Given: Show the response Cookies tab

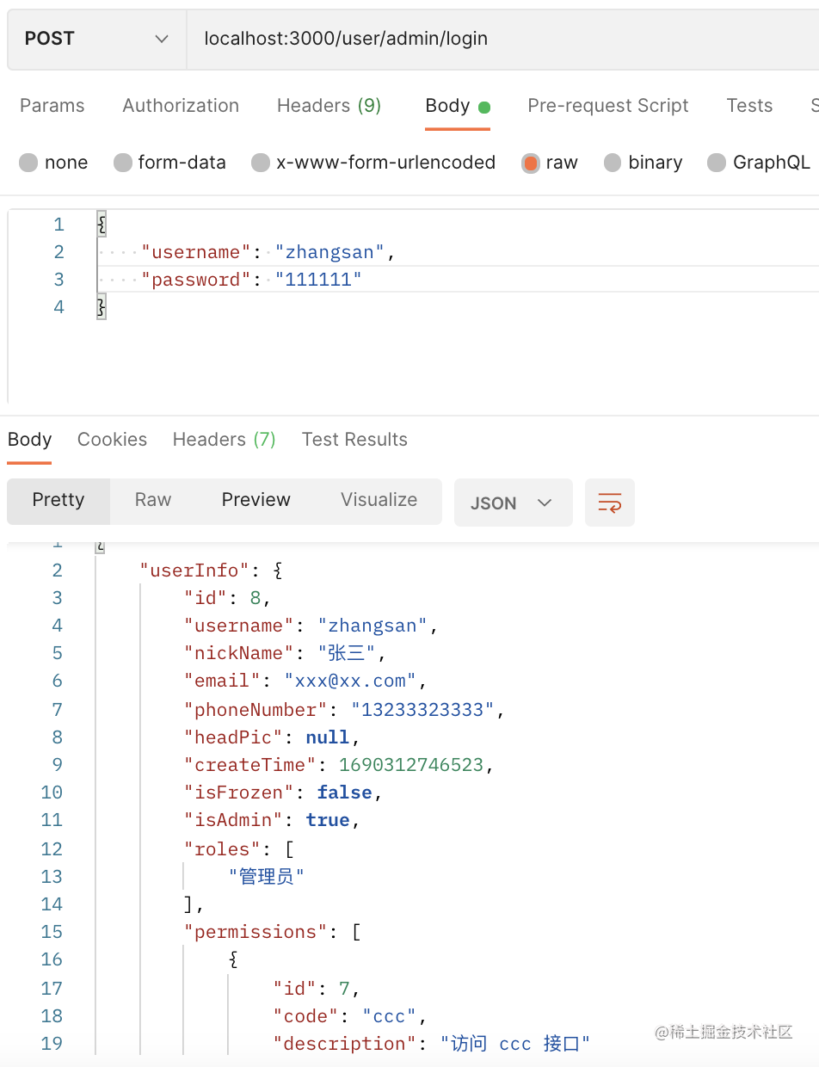Looking at the screenshot, I should tap(112, 440).
